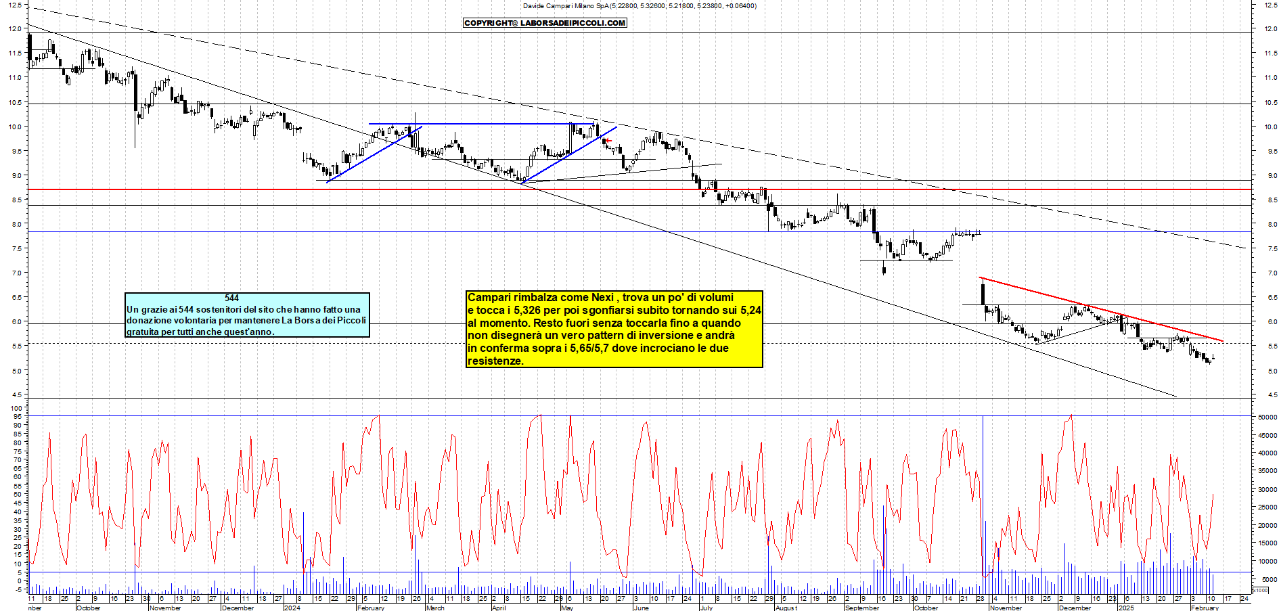Click the 50000 volume scale label
The width and height of the screenshot is (1279, 611).
coord(1267,417)
